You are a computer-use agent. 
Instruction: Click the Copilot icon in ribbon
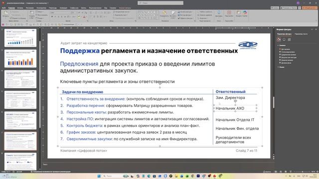point(245,13)
